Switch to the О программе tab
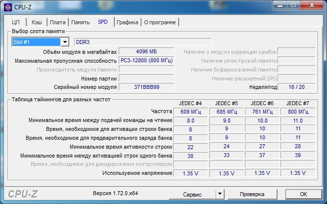The width and height of the screenshot is (327, 204). 160,22
